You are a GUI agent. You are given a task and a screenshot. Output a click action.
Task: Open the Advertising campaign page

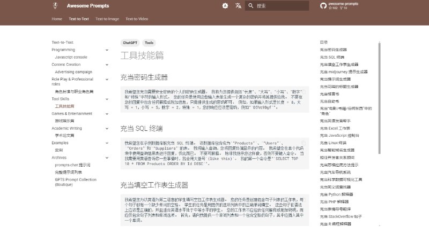(73, 72)
